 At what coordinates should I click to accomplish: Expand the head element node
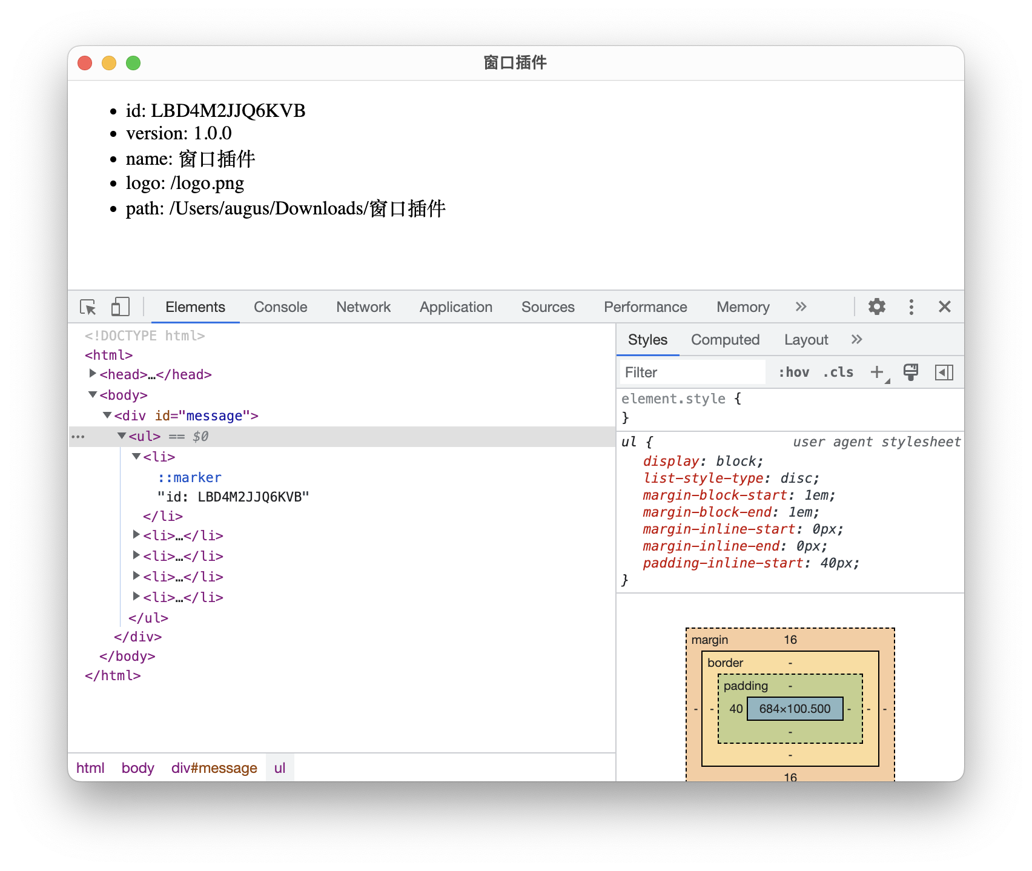click(x=93, y=374)
